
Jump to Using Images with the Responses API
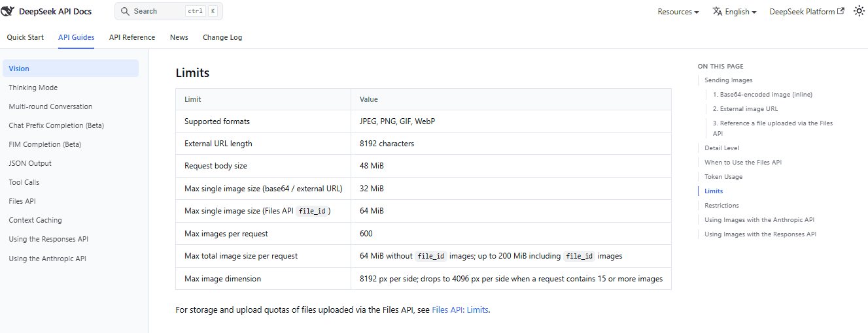[760, 234]
